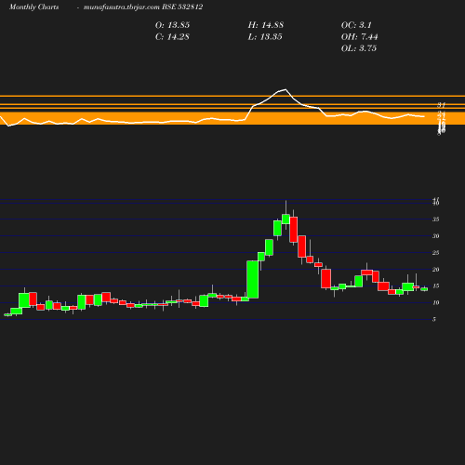Click the price axis label 15
This screenshot has width=465, height=465.
click(436, 286)
